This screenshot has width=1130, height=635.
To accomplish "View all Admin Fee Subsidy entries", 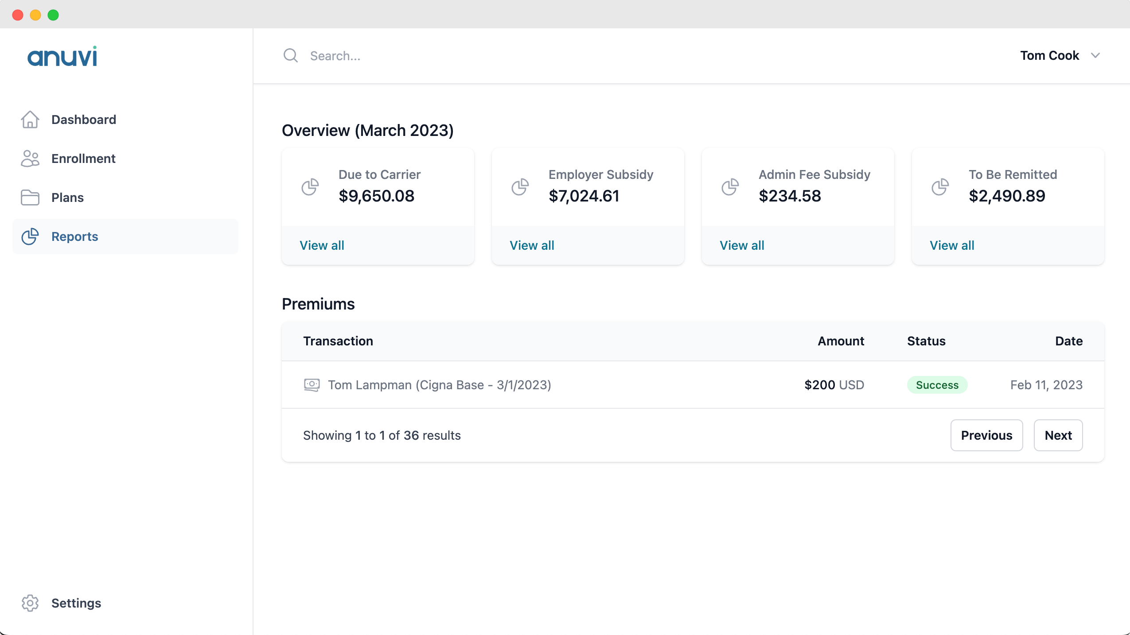I will click(742, 245).
